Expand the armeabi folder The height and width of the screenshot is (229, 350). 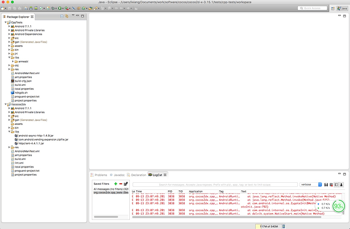(x=13, y=61)
